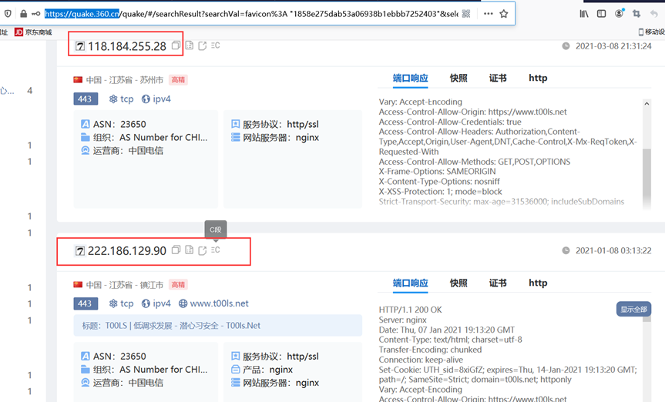Screen dimensions: 665x402
Task: Click the copy icon next to 118.184.255.28
Action: click(176, 45)
